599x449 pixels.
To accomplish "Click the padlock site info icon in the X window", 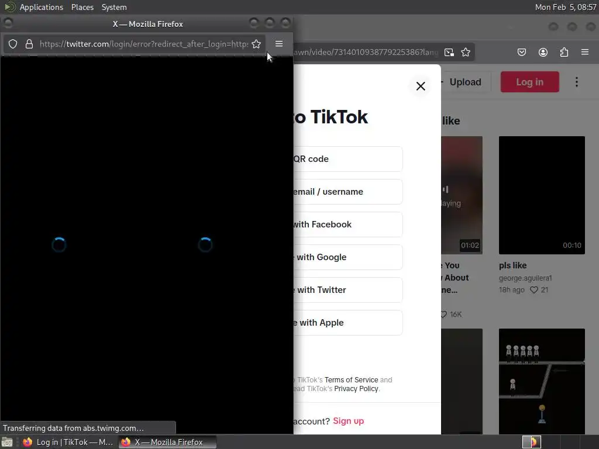I will tap(29, 44).
